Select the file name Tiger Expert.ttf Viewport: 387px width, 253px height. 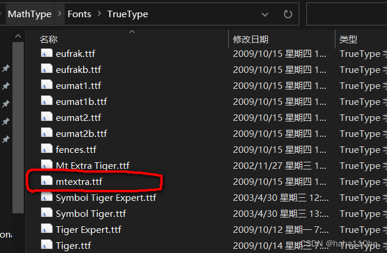click(x=88, y=230)
